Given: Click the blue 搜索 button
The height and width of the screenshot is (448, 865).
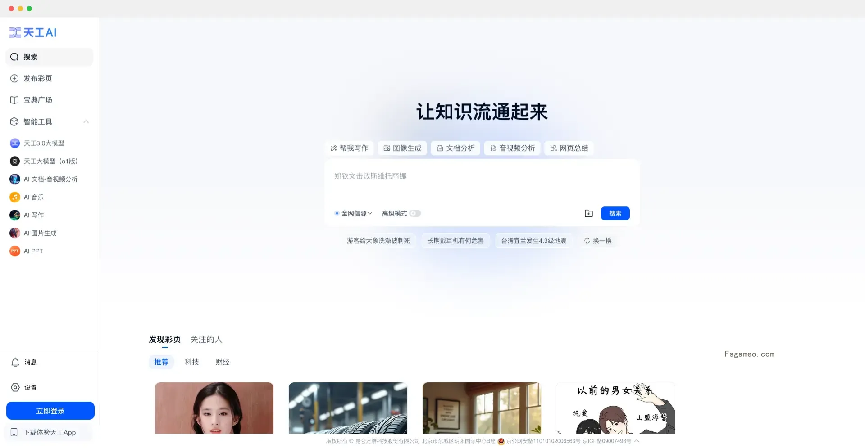Looking at the screenshot, I should tap(615, 213).
